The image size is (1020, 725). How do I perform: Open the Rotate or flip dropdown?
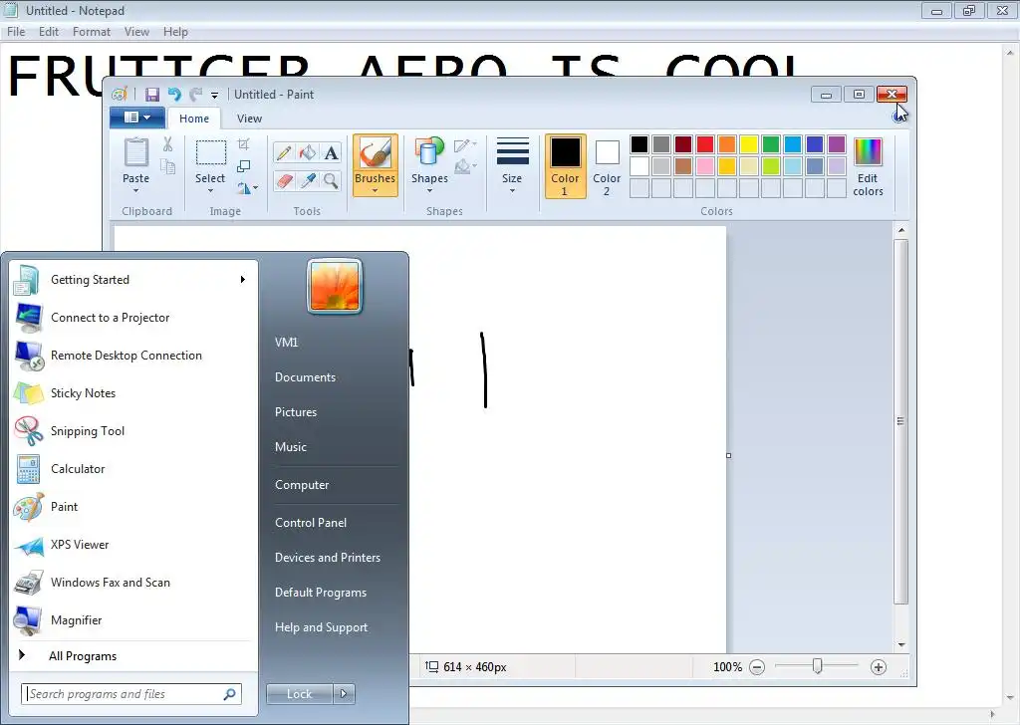pos(247,188)
